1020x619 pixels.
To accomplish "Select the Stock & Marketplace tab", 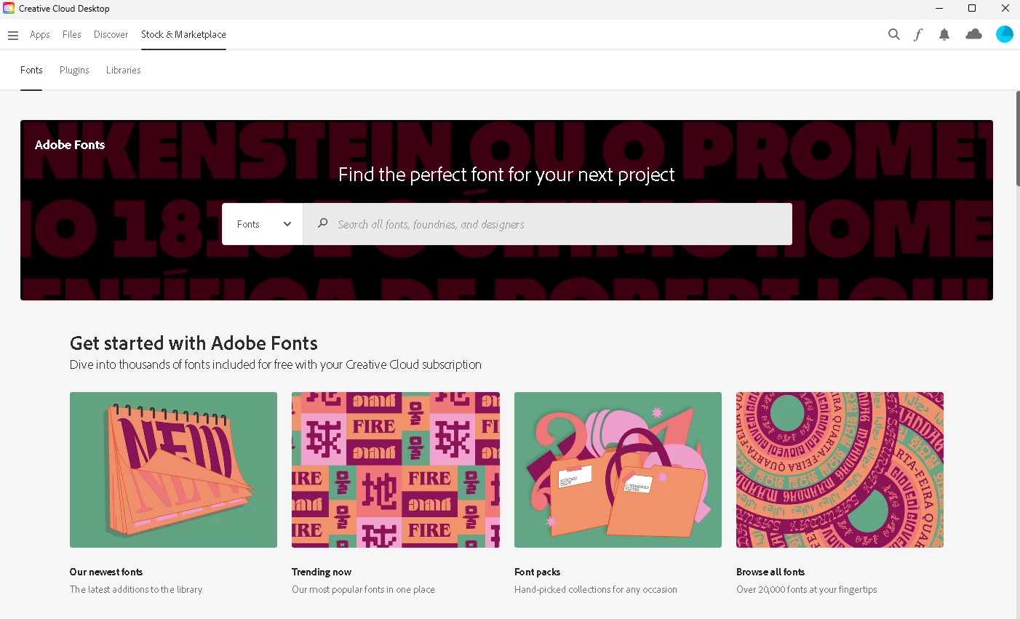I will [183, 34].
